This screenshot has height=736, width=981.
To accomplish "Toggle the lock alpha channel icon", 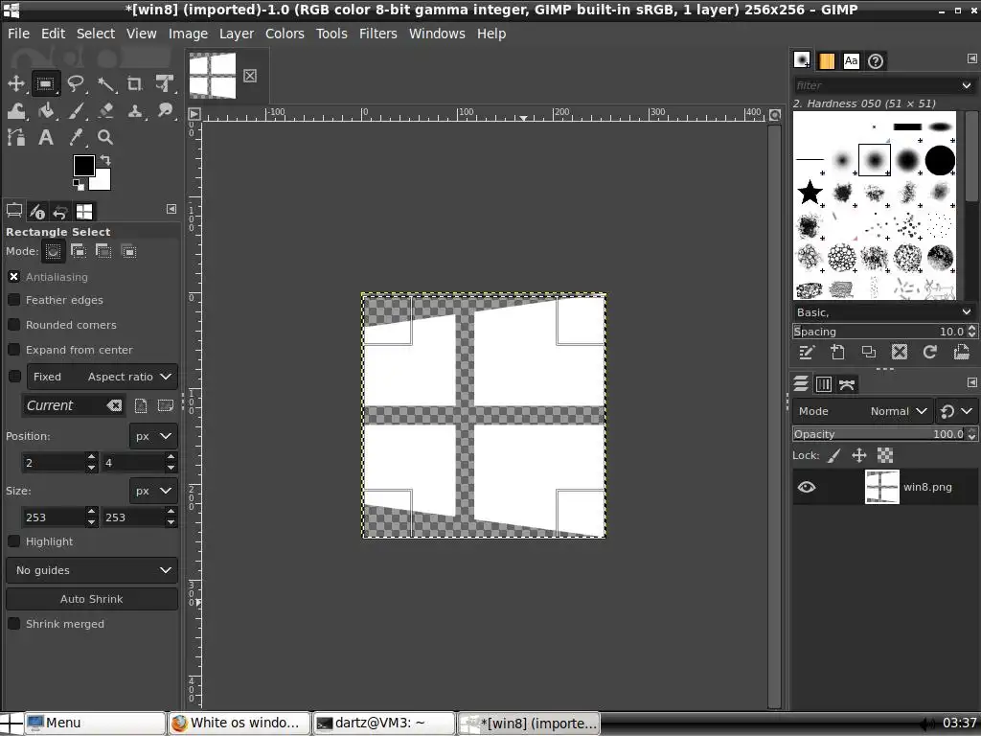I will (x=885, y=455).
